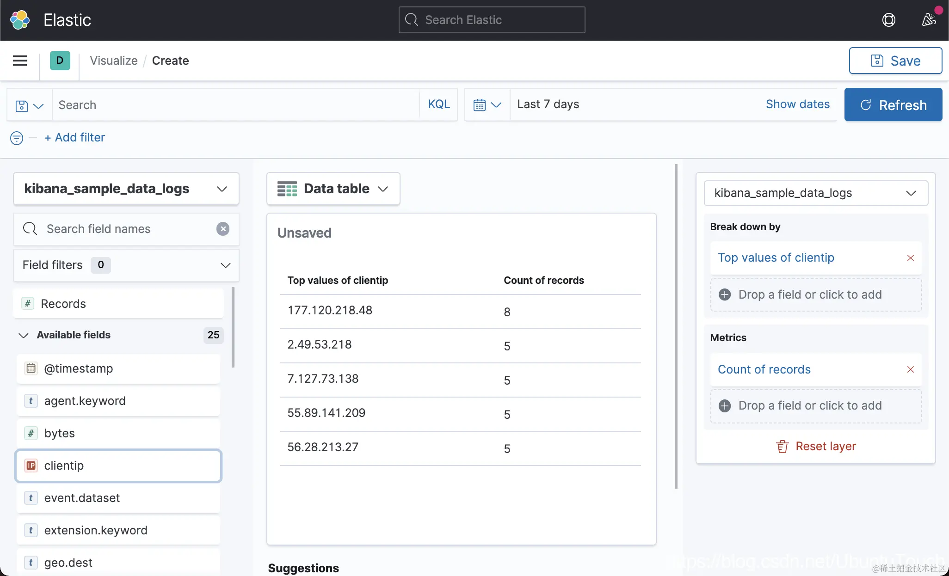This screenshot has width=949, height=576.
Task: Open the left kibana_sample_data_logs index pattern dropdown
Action: pyautogui.click(x=126, y=189)
